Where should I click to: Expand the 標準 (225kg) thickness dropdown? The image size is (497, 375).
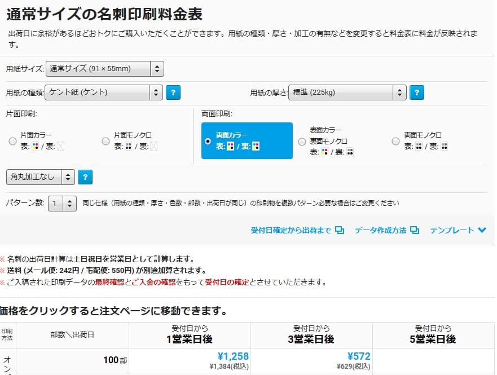(x=347, y=92)
